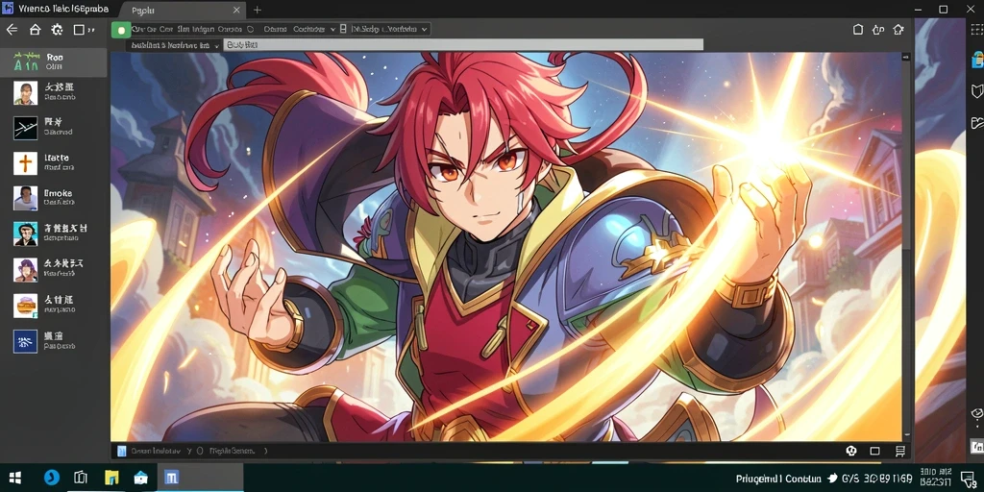
Task: Expand the middle toolbar dropdown chevron
Action: (x=332, y=29)
